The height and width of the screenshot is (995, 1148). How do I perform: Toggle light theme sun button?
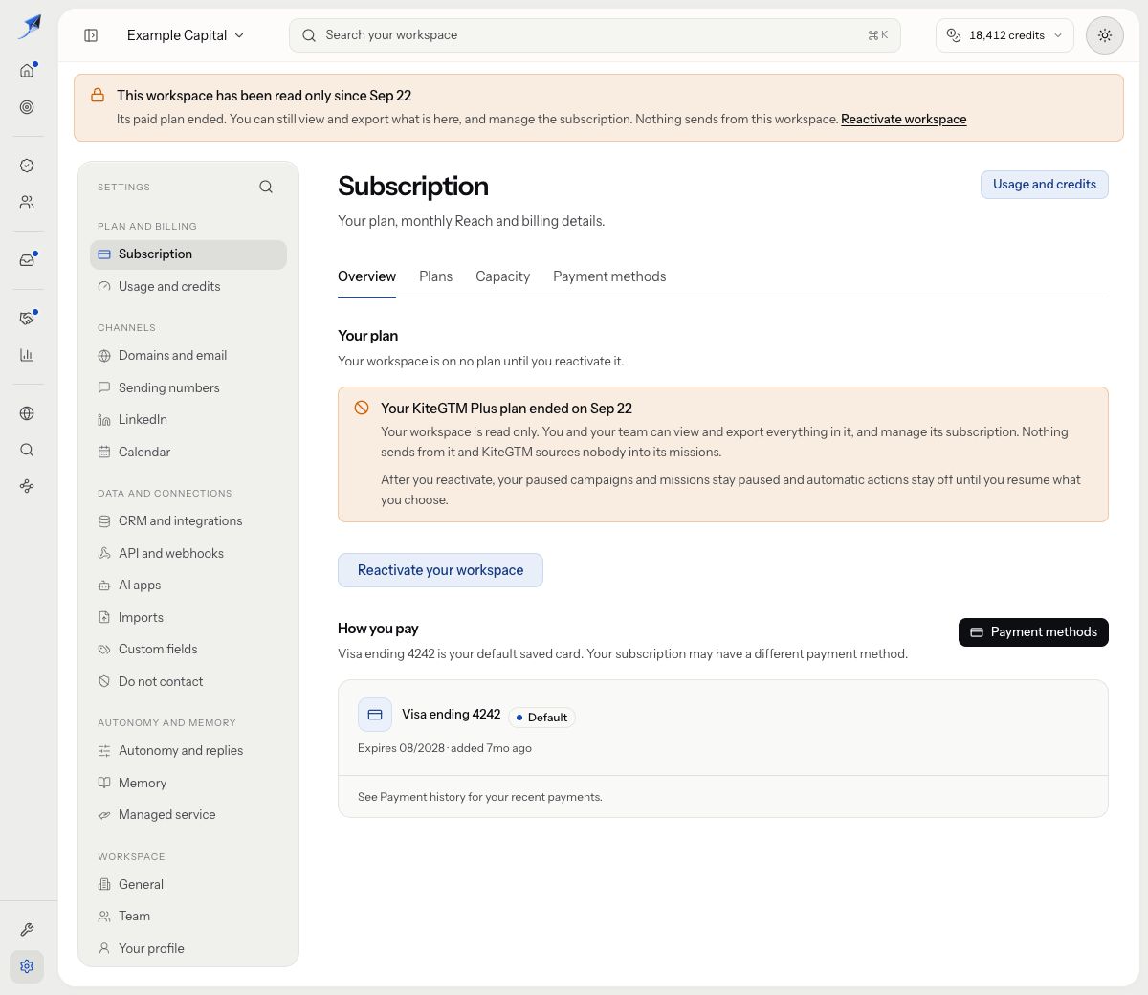pos(1105,35)
